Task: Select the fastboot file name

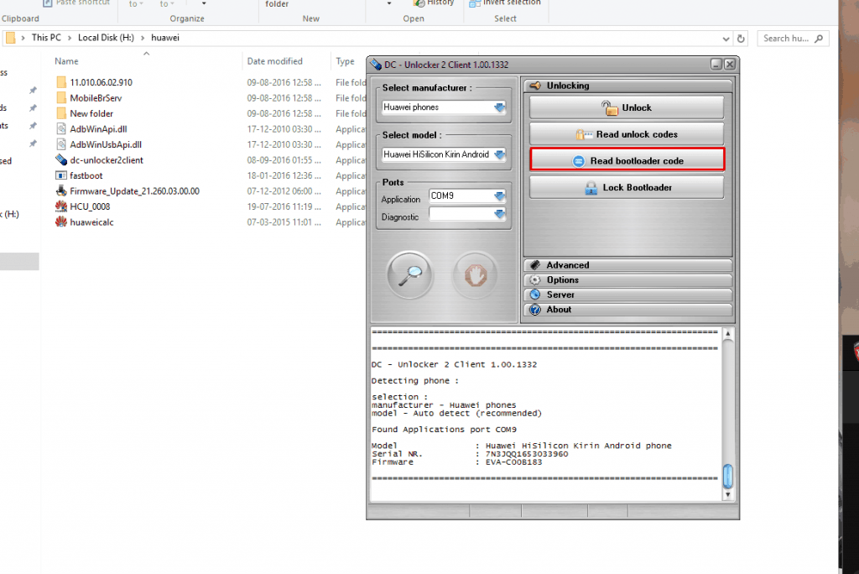Action: point(86,175)
